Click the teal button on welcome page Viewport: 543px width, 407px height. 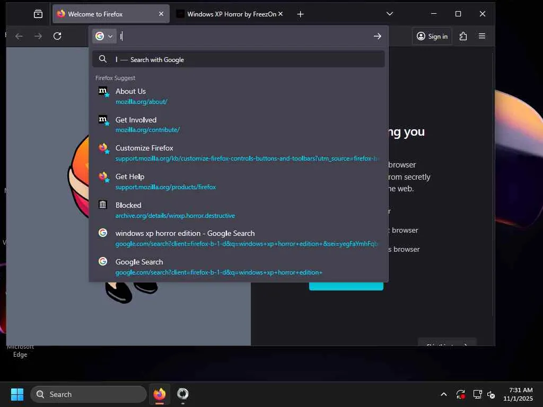pos(346,286)
